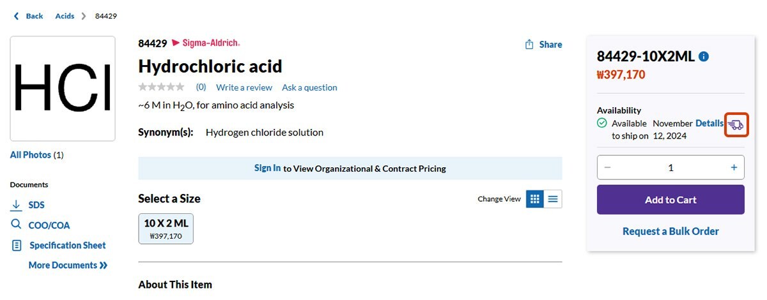
Task: Open the product info tooltip icon
Action: pyautogui.click(x=704, y=56)
